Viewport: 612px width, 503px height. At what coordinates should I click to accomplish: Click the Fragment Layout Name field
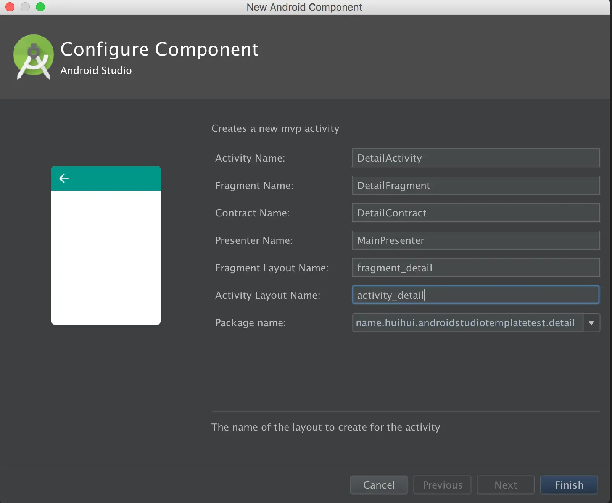(x=475, y=268)
